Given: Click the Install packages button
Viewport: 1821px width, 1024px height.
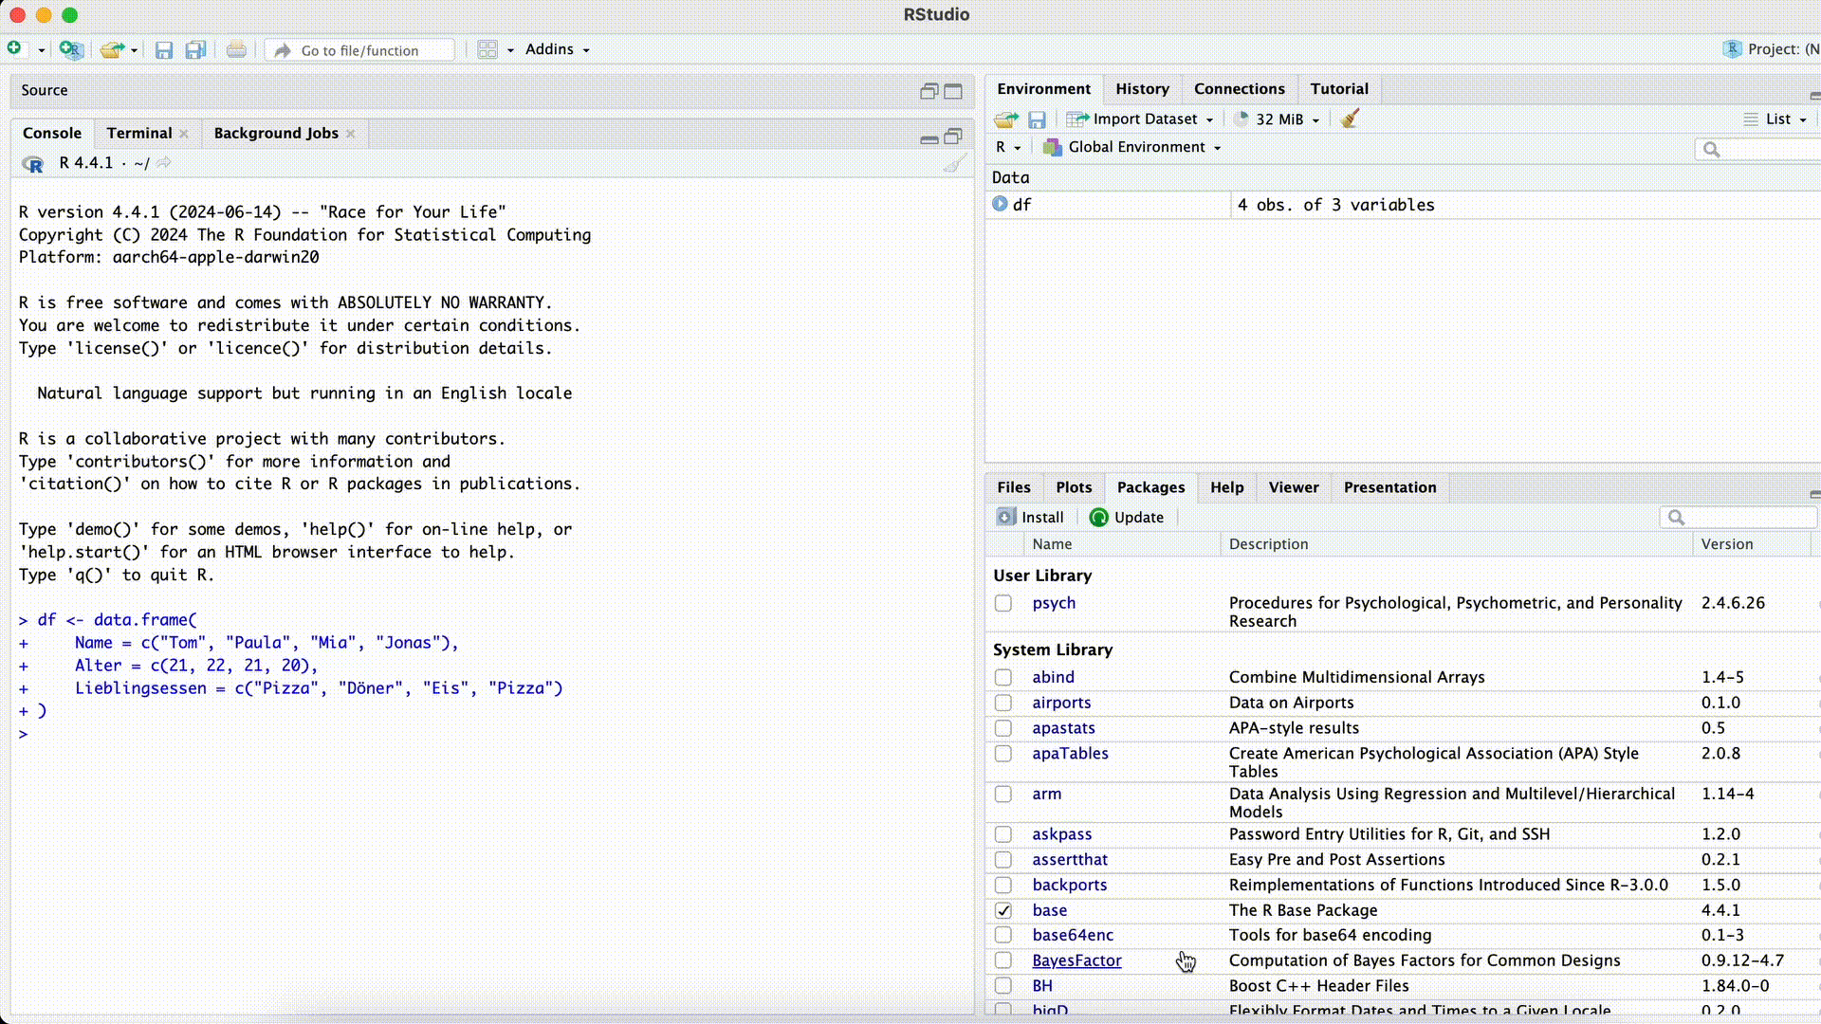Looking at the screenshot, I should 1031,517.
